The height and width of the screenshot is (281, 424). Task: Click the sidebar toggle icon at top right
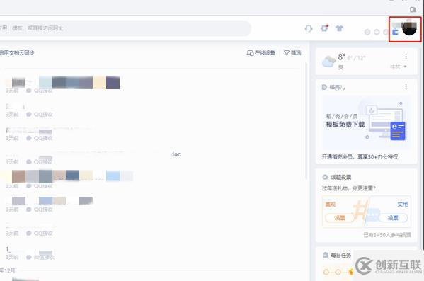(x=413, y=10)
